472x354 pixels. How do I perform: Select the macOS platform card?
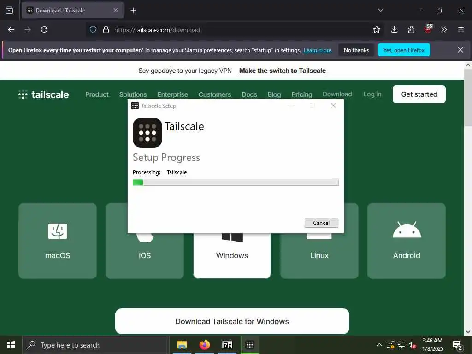[58, 241]
